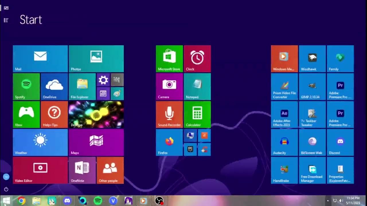
Task: Open the small computer monitor tile
Action: (x=190, y=136)
